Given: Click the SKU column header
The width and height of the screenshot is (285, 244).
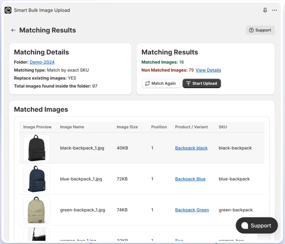Looking at the screenshot, I should pos(223,127).
